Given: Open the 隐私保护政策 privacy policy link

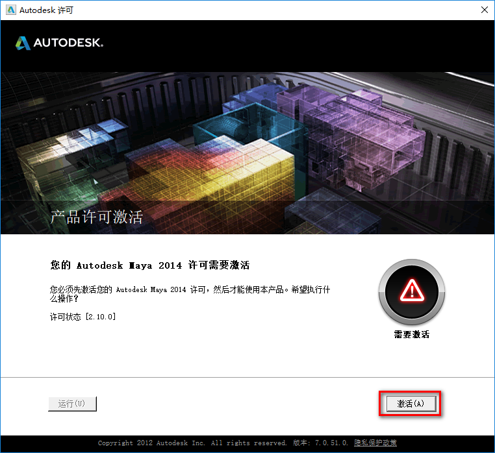Looking at the screenshot, I should [375, 443].
